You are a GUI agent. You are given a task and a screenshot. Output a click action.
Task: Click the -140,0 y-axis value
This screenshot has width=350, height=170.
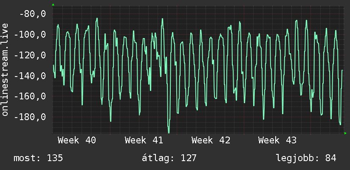click(30, 76)
